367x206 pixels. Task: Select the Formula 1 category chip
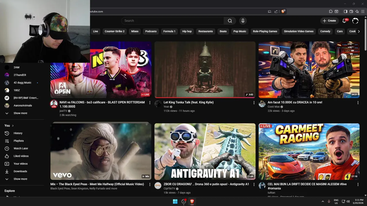tap(169, 31)
